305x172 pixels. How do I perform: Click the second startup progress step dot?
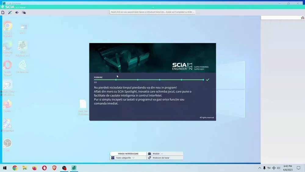[138, 80]
